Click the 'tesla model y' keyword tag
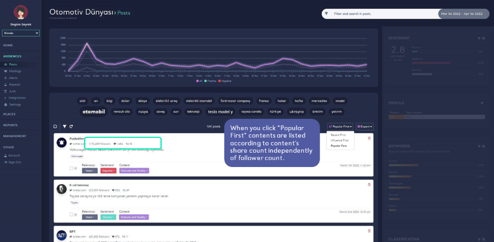The height and width of the screenshot is (242, 494). (220, 111)
